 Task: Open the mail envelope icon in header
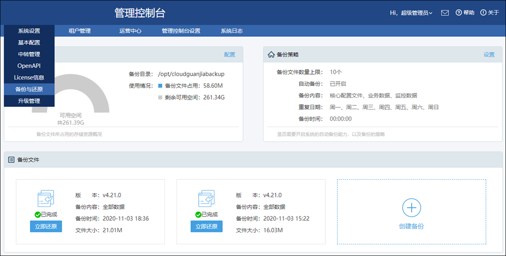click(x=445, y=13)
